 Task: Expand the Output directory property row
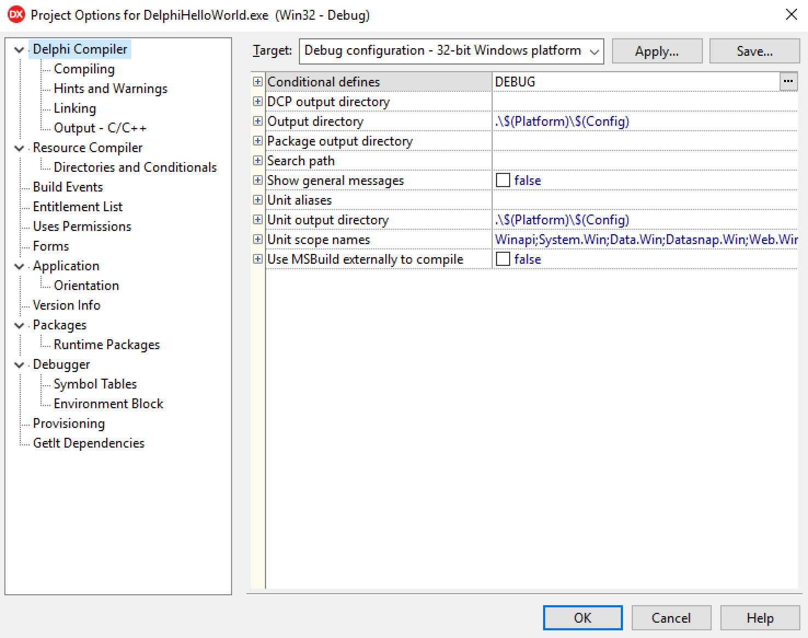(258, 121)
